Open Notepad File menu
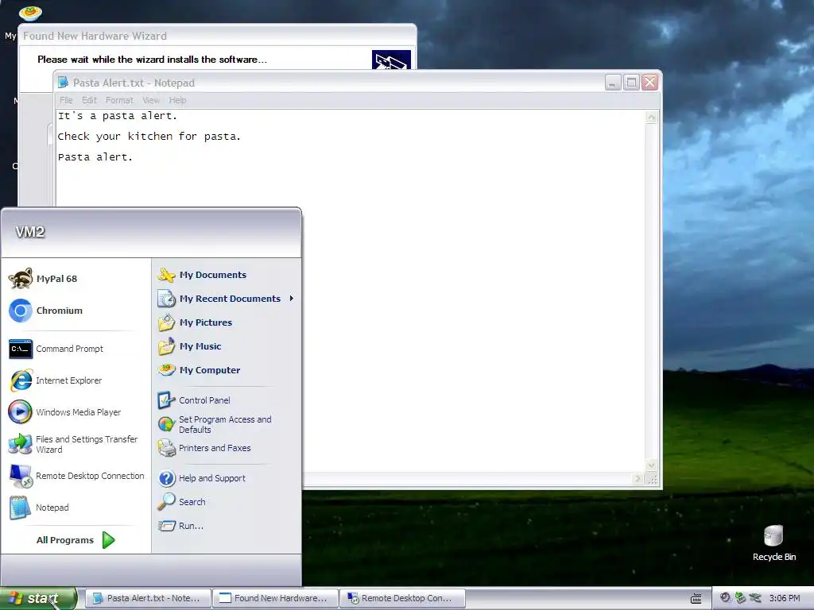 66,100
